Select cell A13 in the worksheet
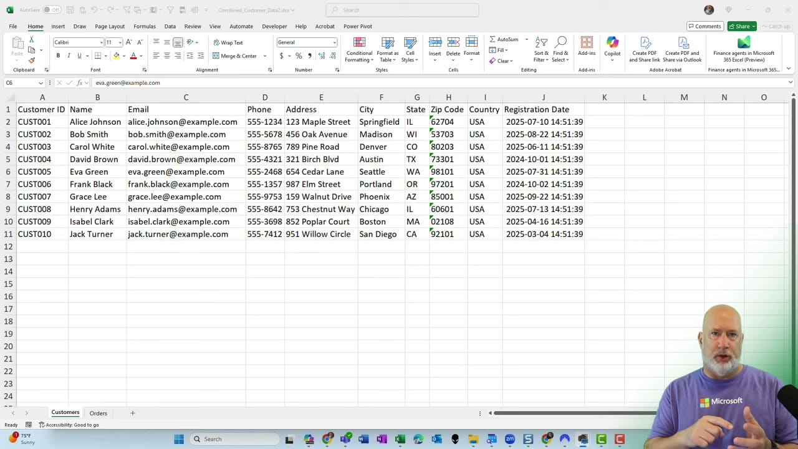Screen dimensions: 798x449 [42, 258]
